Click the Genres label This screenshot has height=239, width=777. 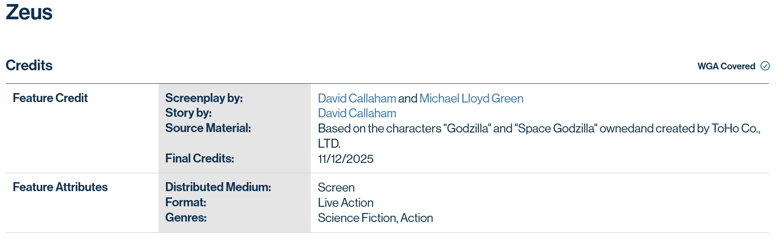click(186, 218)
